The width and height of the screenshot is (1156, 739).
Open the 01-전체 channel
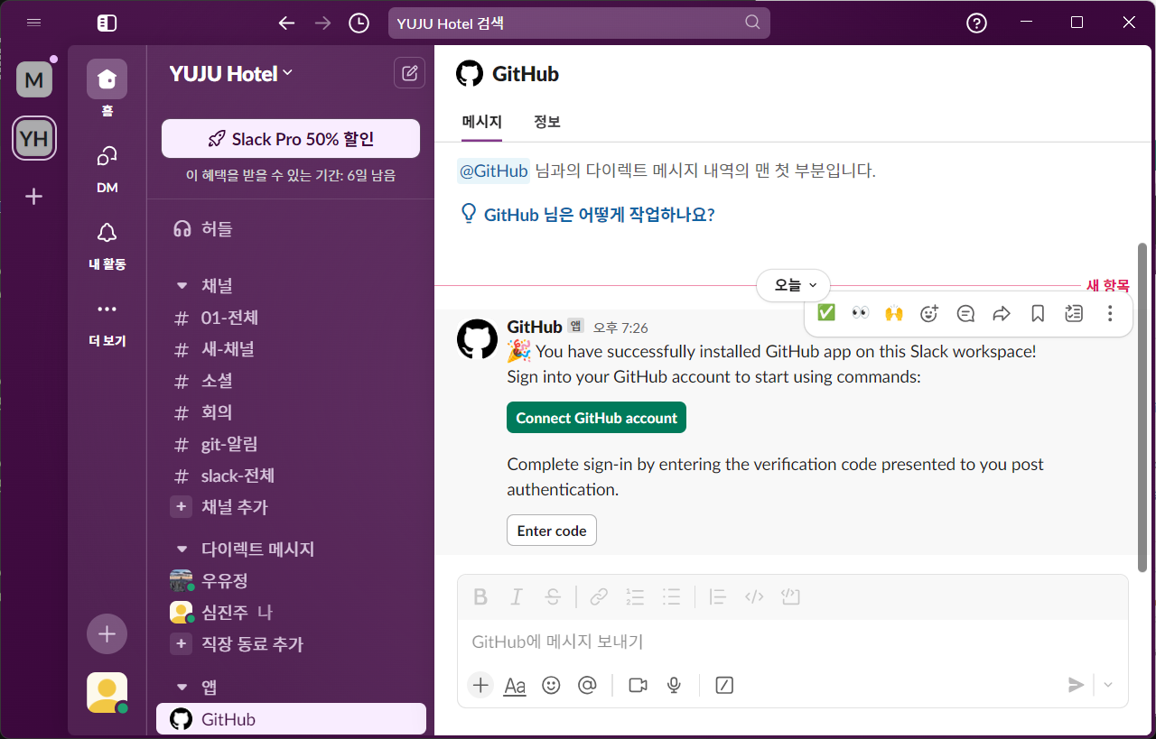pos(291,318)
